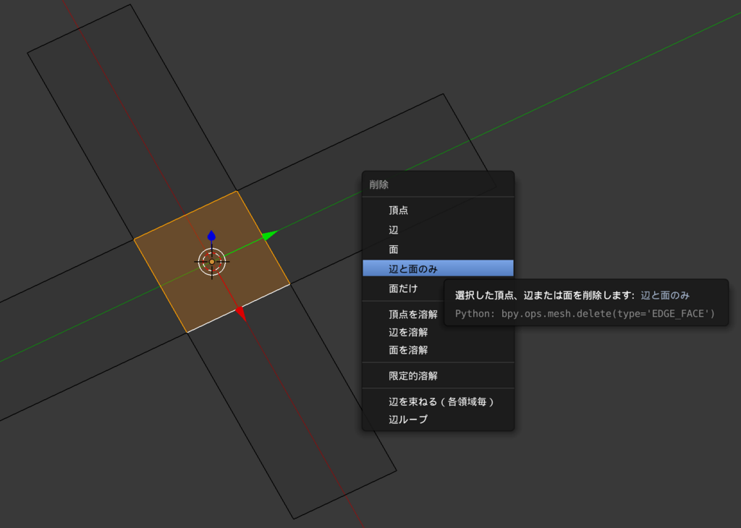The width and height of the screenshot is (741, 528).
Task: Click the white active edge of selected face
Action: (x=239, y=308)
